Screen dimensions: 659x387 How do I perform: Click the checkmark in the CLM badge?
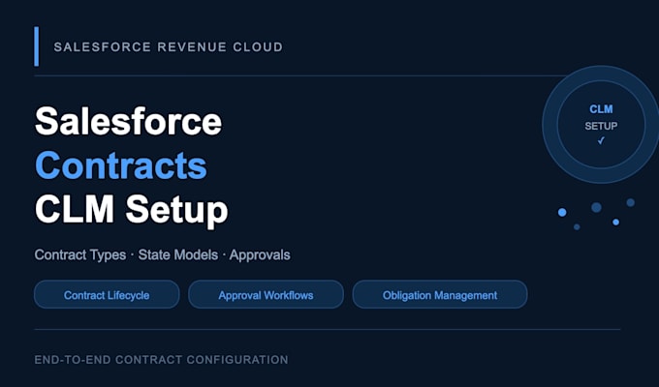(x=601, y=140)
